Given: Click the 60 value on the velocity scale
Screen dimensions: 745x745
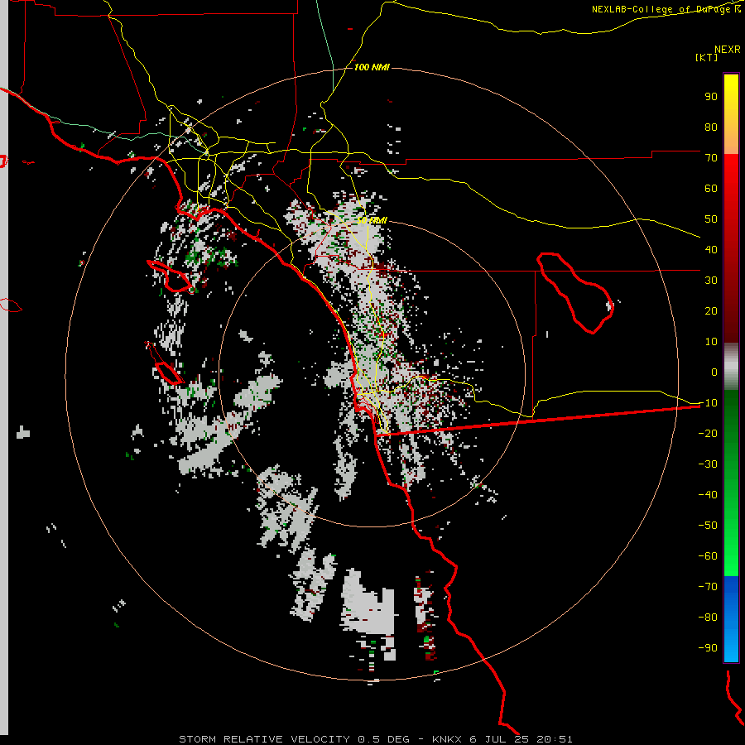Looking at the screenshot, I should [711, 189].
